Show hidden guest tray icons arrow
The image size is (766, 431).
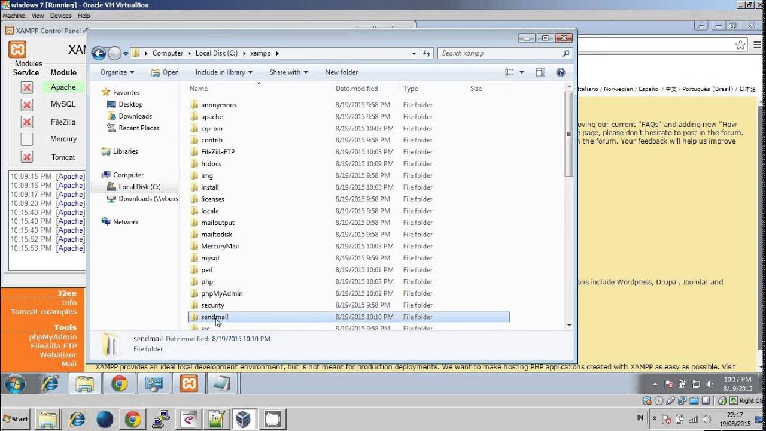(x=656, y=384)
